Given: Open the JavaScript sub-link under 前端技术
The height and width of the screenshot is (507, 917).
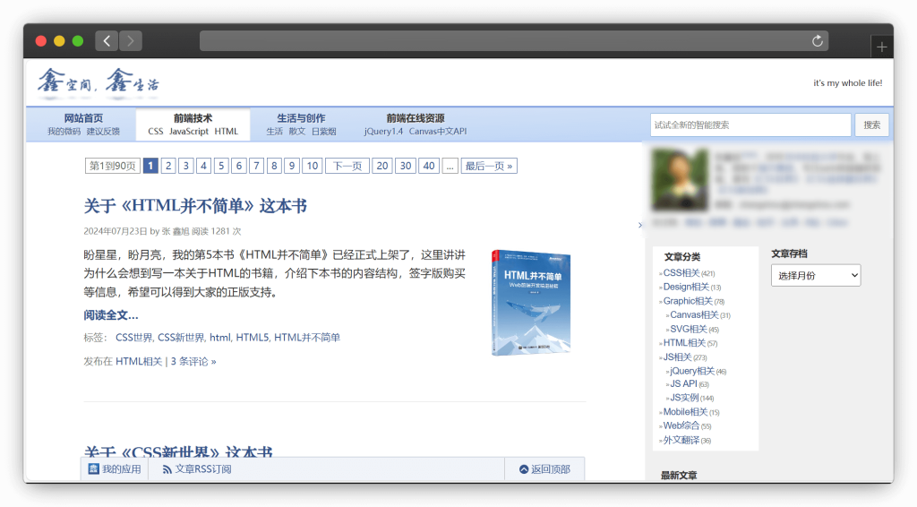Looking at the screenshot, I should (x=189, y=132).
